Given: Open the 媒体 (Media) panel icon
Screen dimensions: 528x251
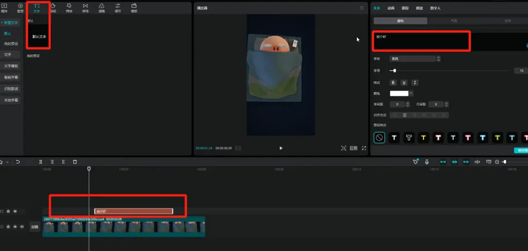Looking at the screenshot, I should [x=4, y=7].
